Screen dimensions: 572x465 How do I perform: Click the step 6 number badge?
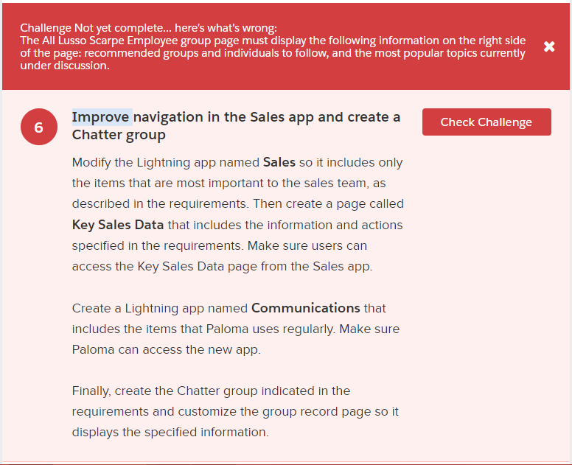38,127
